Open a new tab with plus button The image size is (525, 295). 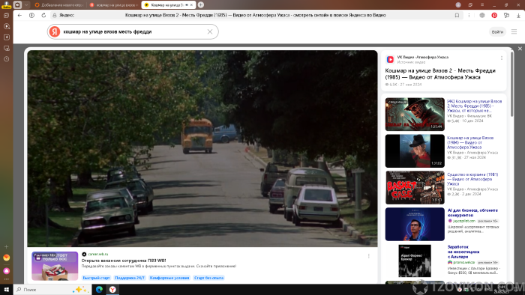(x=201, y=4)
